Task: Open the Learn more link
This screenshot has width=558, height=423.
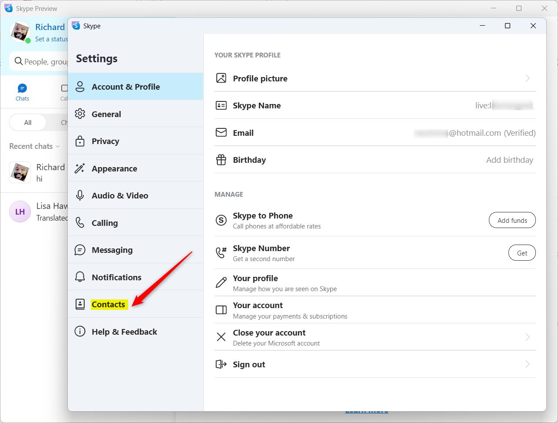Action: [367, 410]
